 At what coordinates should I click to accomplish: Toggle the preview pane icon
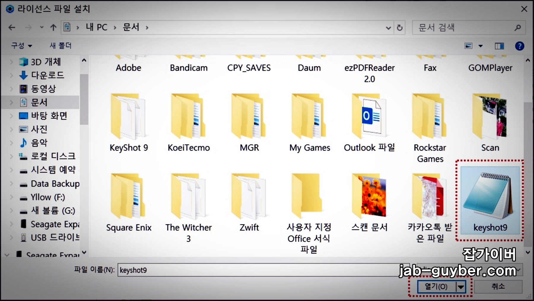pyautogui.click(x=499, y=46)
